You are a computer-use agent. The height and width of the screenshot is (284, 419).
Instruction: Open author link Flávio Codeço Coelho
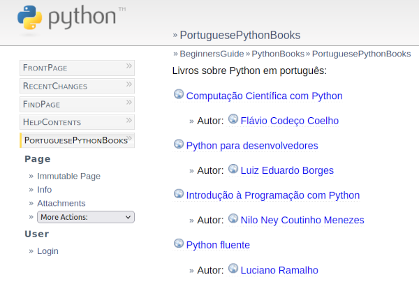290,121
